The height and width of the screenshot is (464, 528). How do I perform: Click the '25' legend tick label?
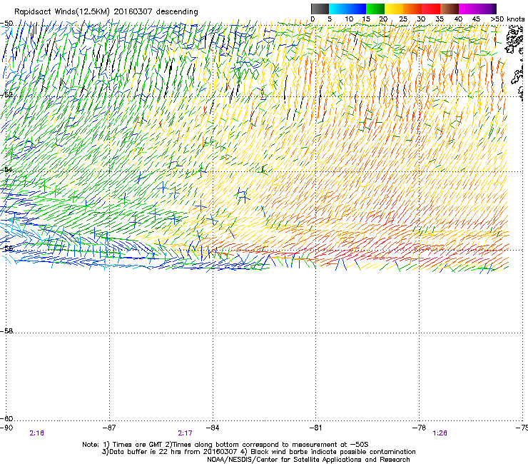[403, 19]
